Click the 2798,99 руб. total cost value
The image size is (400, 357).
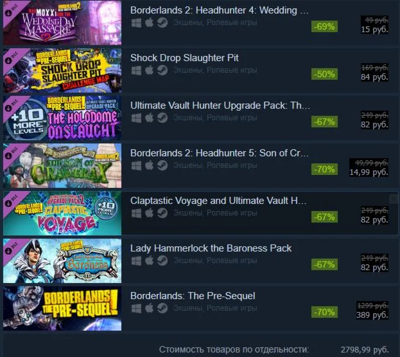point(365,349)
